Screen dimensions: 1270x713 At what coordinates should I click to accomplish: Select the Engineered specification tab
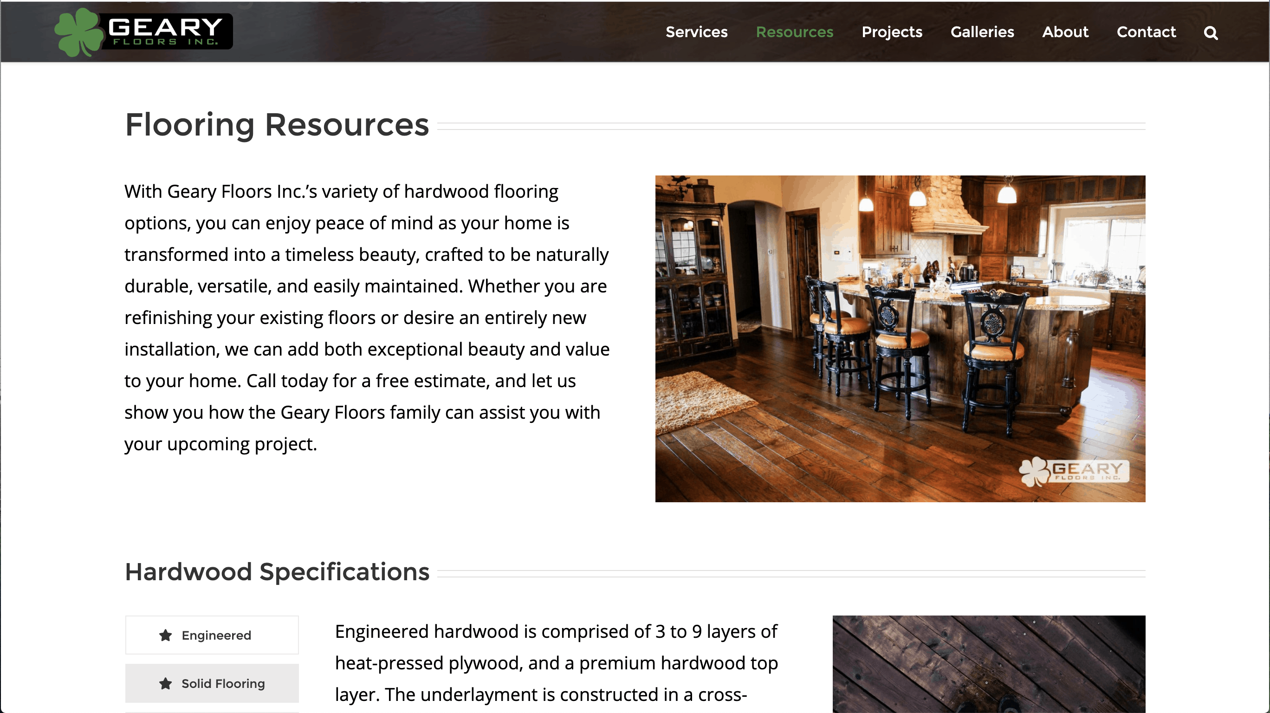[x=212, y=635]
